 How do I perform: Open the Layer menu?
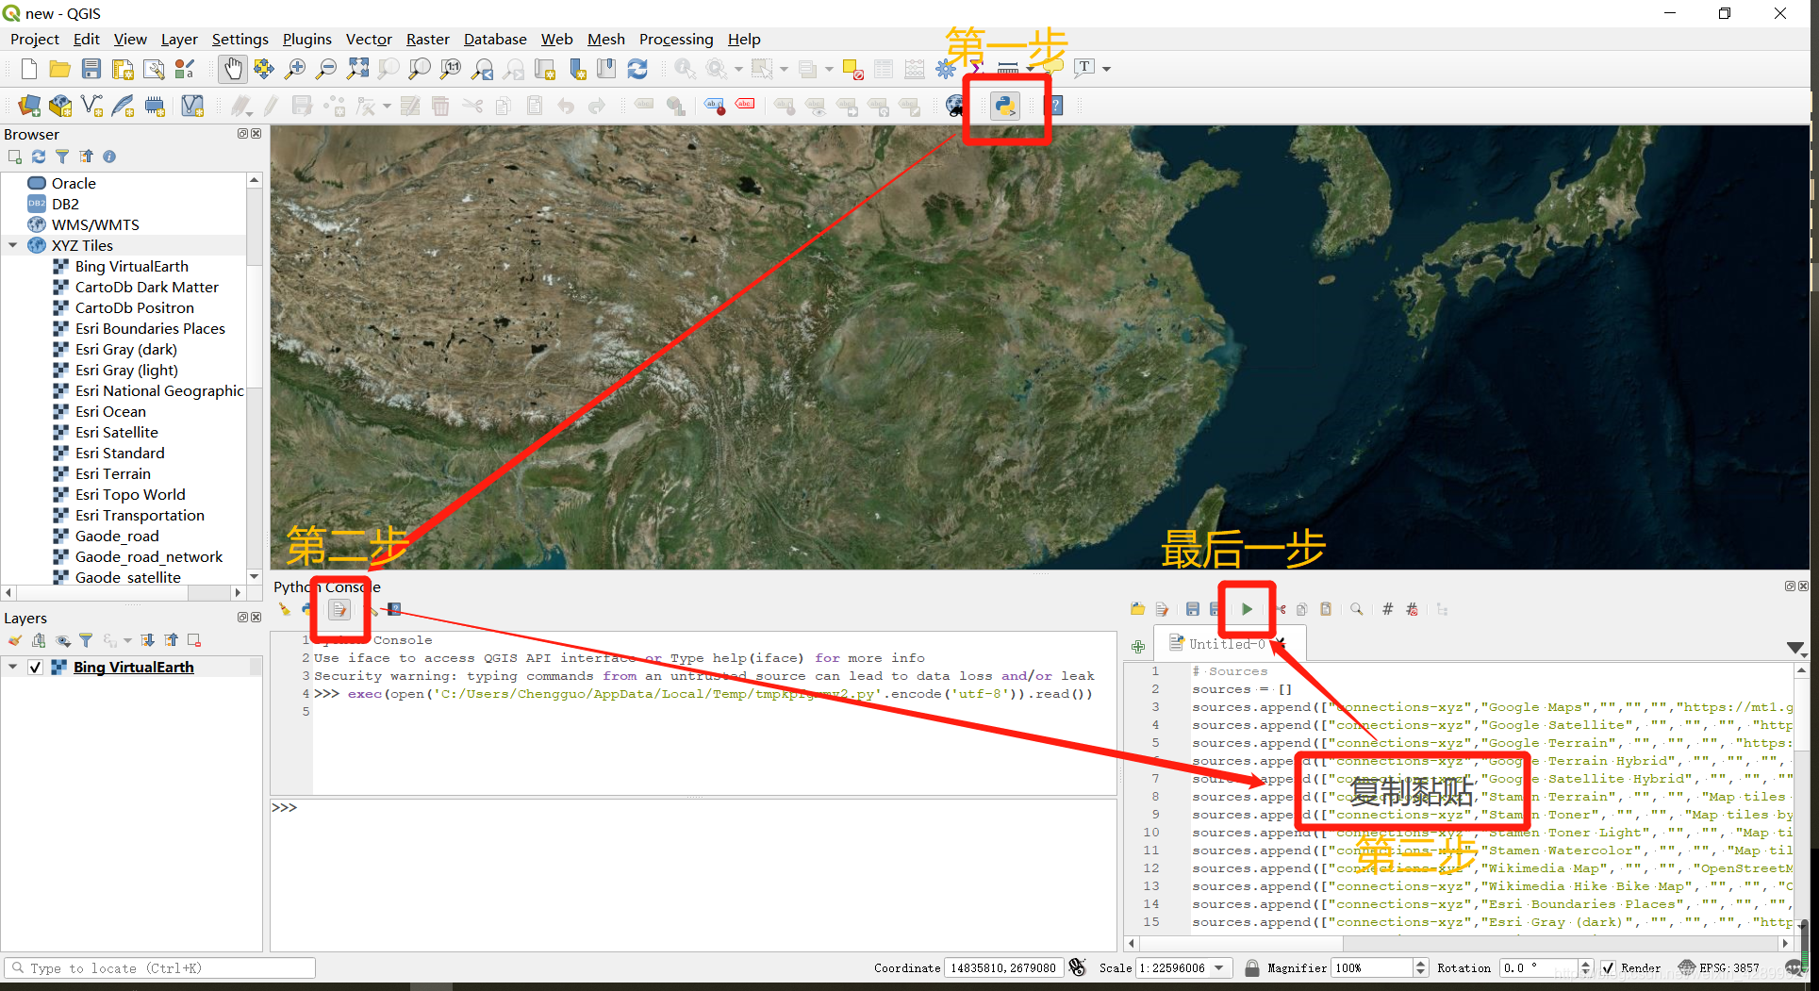[x=179, y=39]
